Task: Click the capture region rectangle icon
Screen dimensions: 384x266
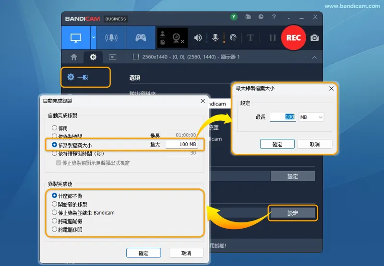Action: click(x=136, y=57)
